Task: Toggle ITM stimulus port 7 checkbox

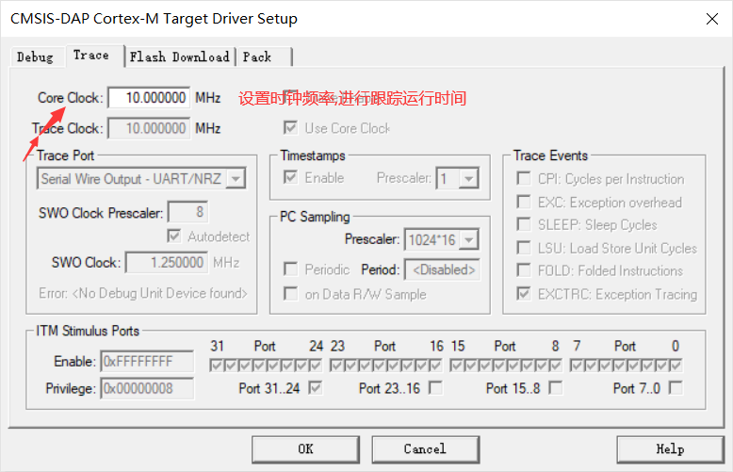Action: 577,366
